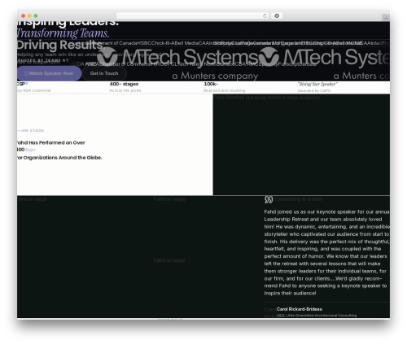The height and width of the screenshot is (344, 407).
Task: Click the MTech Systems checkmark logo
Action: tap(107, 56)
